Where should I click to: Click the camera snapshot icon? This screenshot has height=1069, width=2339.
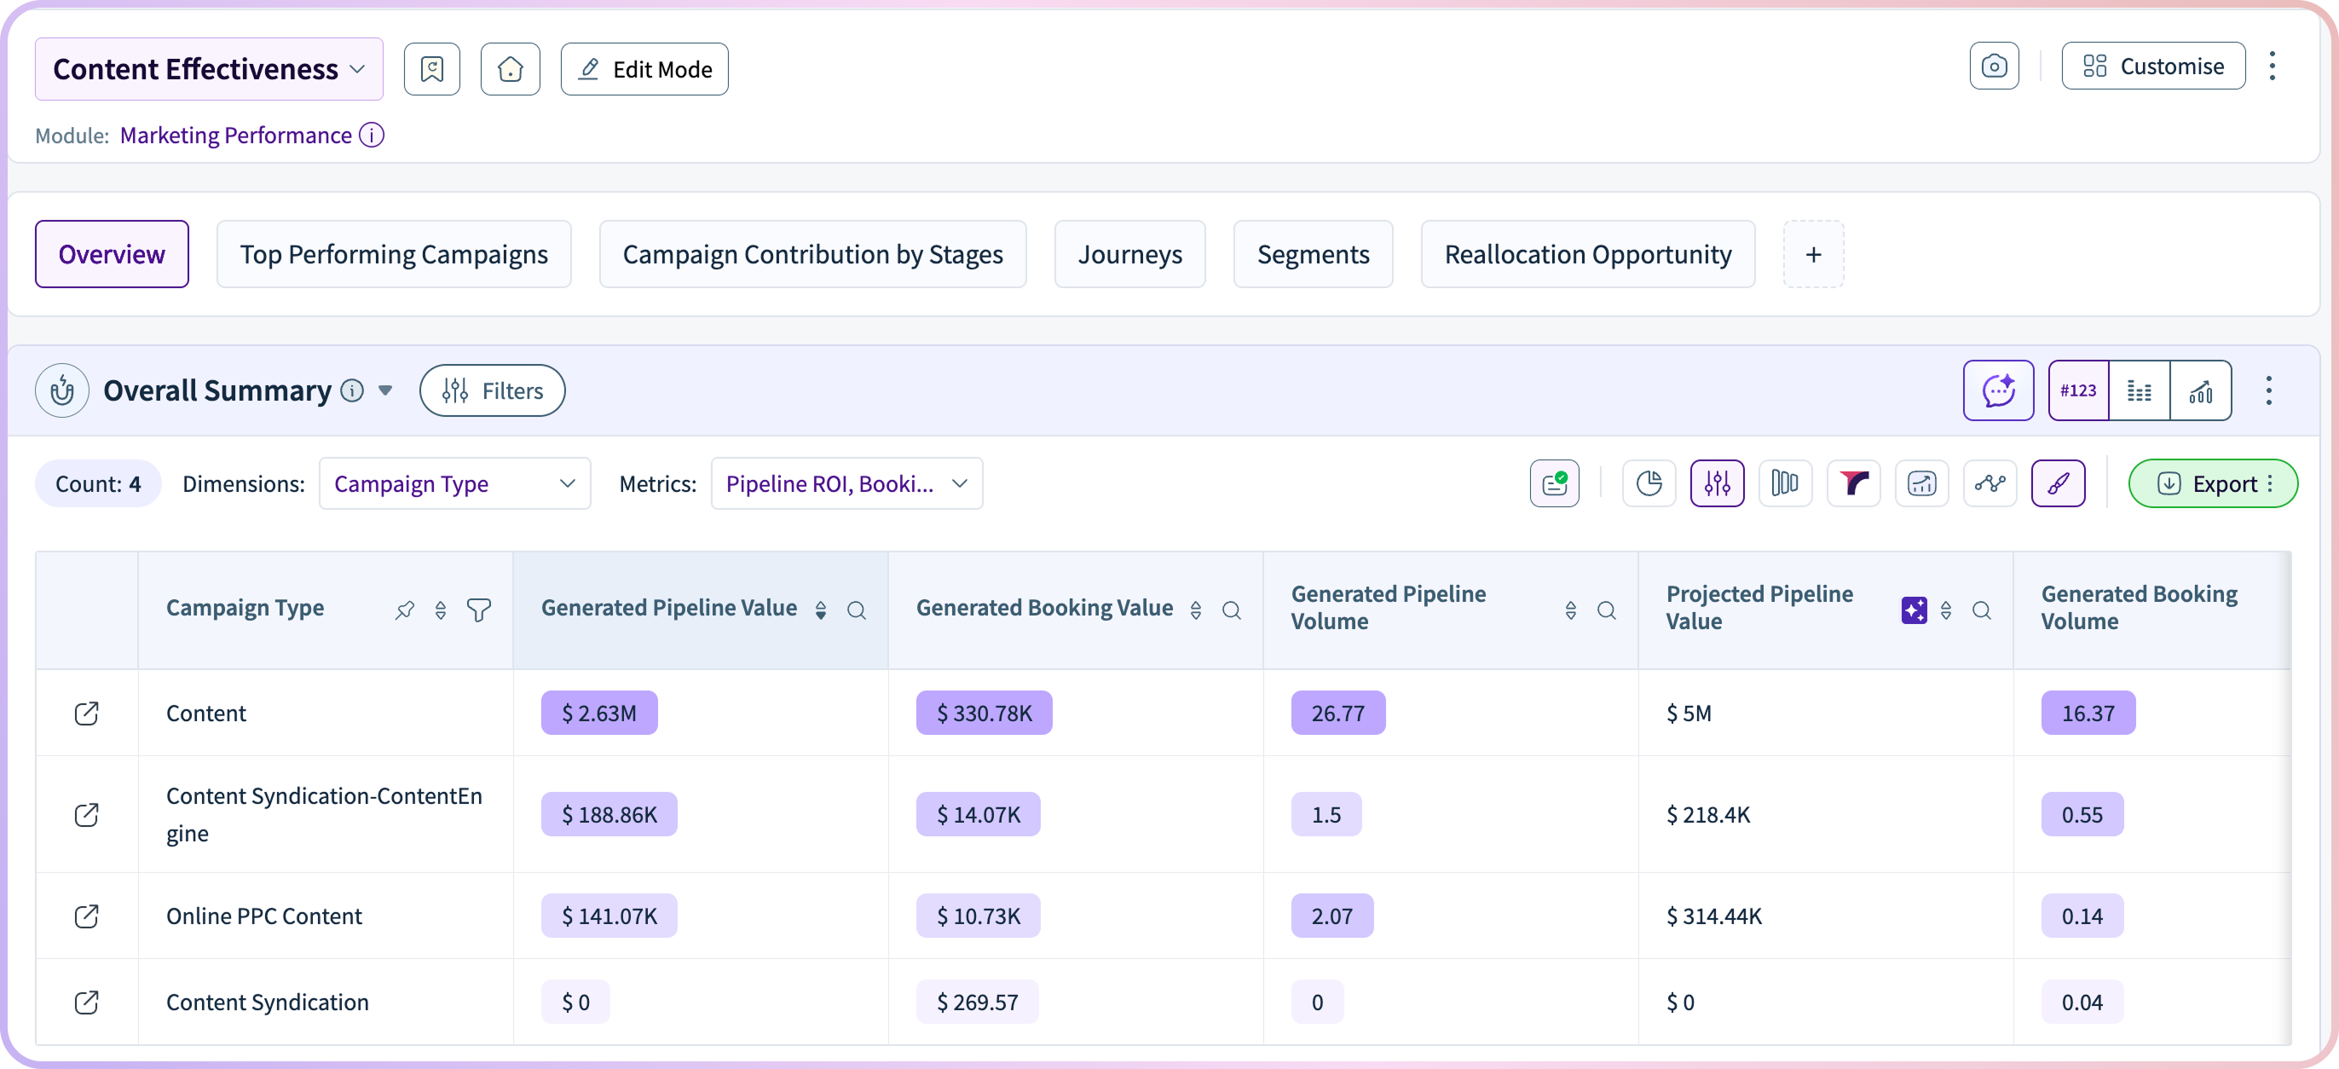coord(1994,66)
